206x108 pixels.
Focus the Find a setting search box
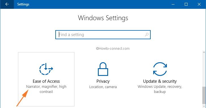[x=103, y=35]
